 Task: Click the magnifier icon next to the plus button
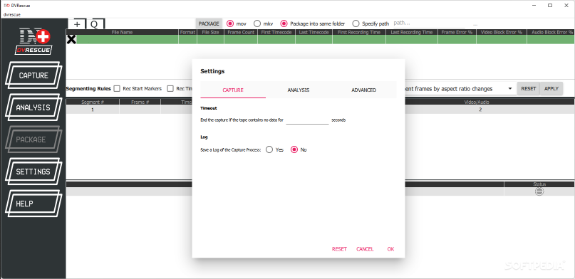tap(95, 24)
